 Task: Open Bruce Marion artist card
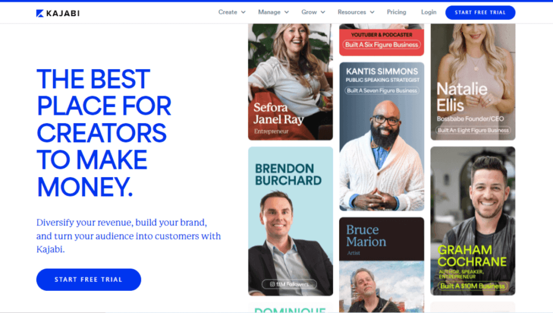click(x=382, y=265)
